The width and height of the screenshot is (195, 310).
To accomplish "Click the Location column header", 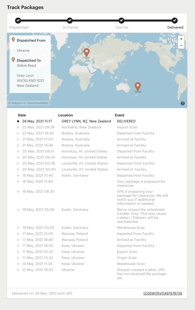I will pyautogui.click(x=65, y=115).
